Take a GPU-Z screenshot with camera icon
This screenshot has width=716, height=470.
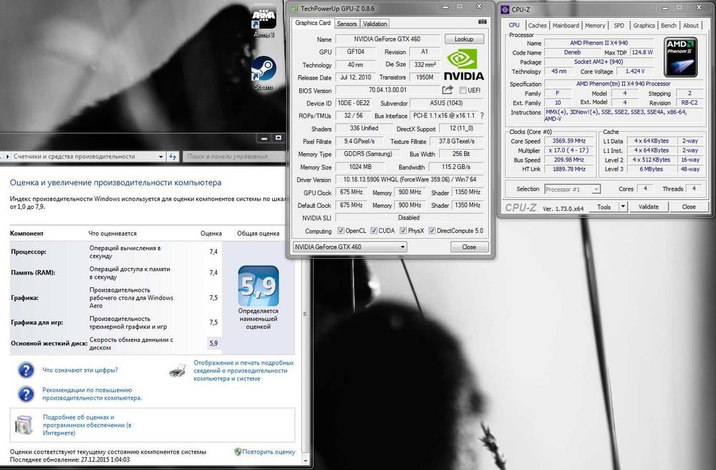pyautogui.click(x=482, y=21)
